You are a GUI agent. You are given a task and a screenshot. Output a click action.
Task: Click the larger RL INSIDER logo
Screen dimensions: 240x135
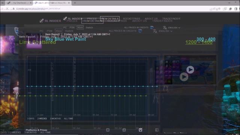click(x=50, y=21)
